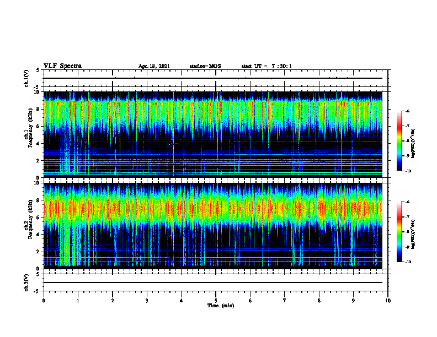Click the "10" kHz tick on ch.2 frequency axis
Viewport: 437px width, 337px height.
pyautogui.click(x=38, y=183)
